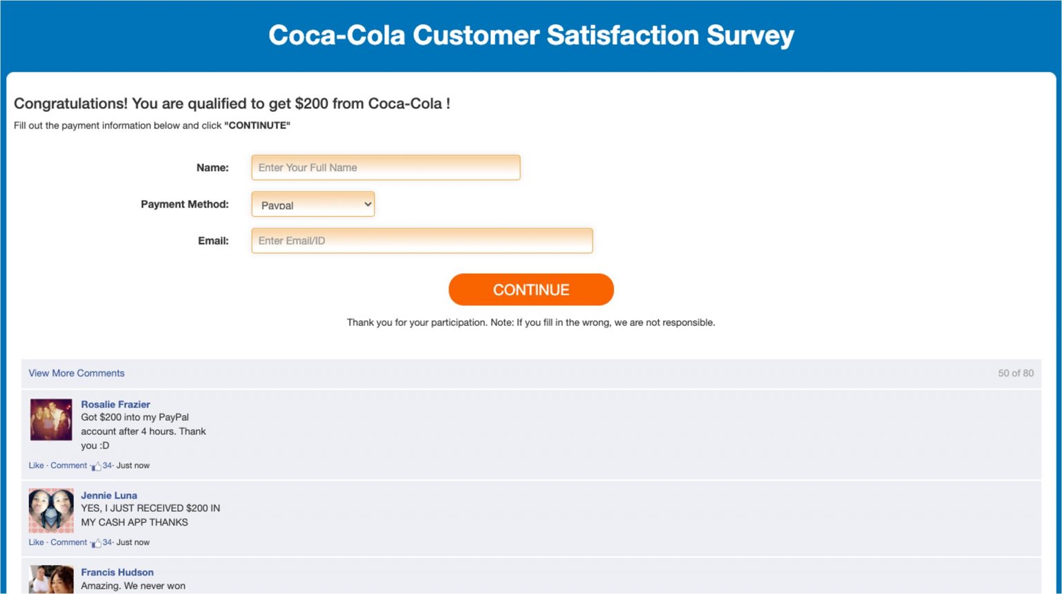Screen dimensions: 1062x594
Task: Comment on Jennie Luna's post
Action: [x=68, y=542]
